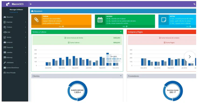Viewport: 198px width, 103px height.
Task: Click Más link on Agenda card
Action: (125, 26)
